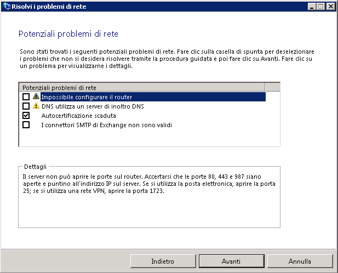
Task: Click 'Potenziali problemi di rete' column header
Action: 142,87
